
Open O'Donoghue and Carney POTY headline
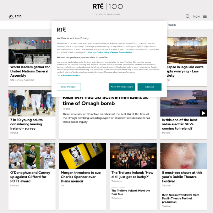pyautogui.click(x=30, y=177)
